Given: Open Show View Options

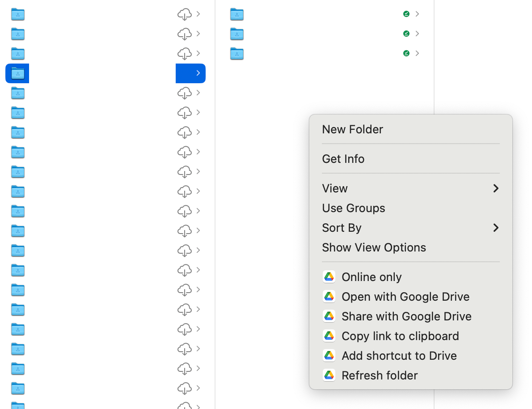Looking at the screenshot, I should (x=374, y=247).
